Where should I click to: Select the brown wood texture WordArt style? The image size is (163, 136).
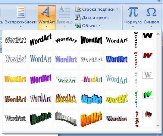pos(15,99)
